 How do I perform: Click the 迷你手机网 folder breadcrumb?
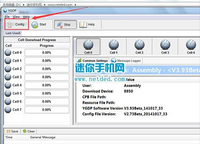[34, 5]
